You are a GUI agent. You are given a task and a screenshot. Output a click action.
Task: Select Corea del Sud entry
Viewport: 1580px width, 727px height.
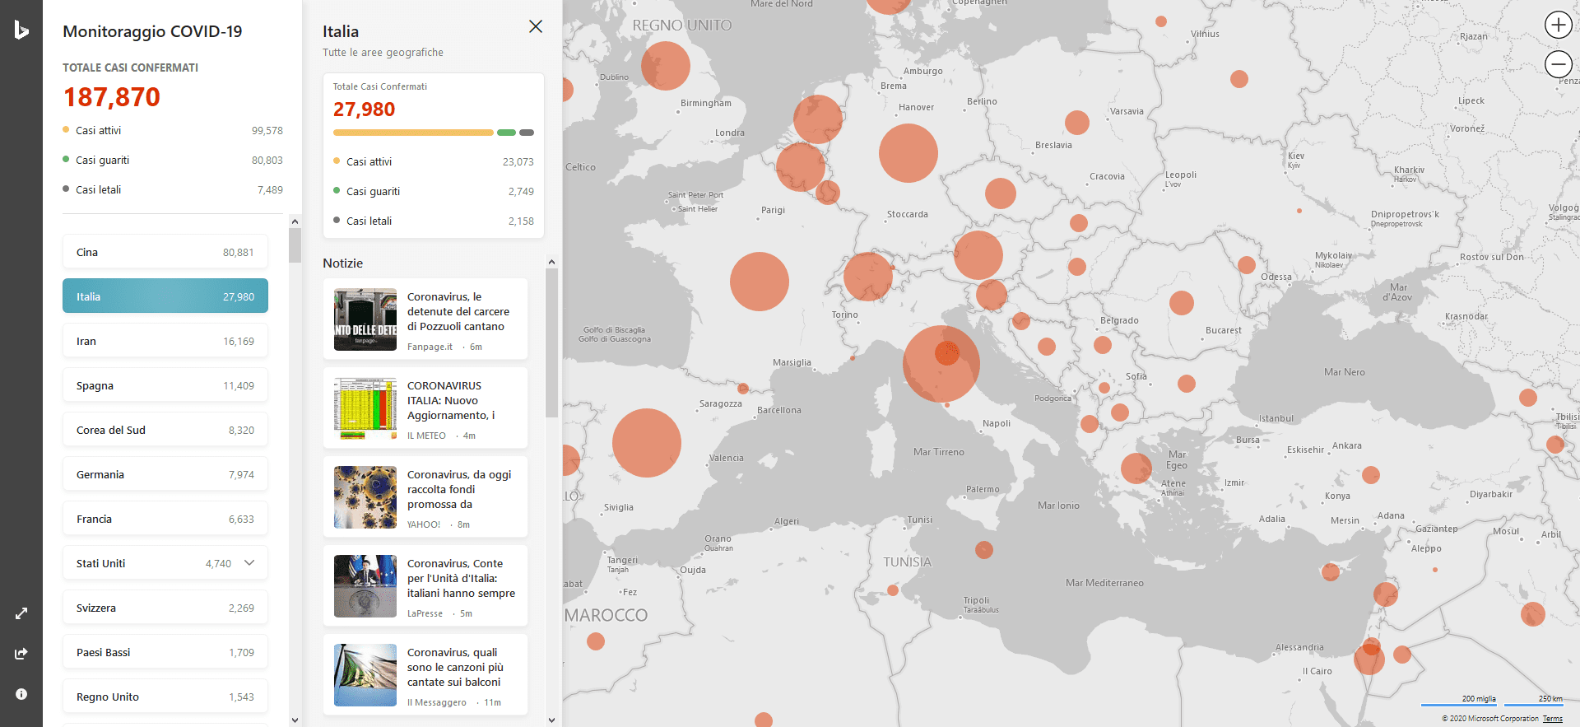point(165,430)
